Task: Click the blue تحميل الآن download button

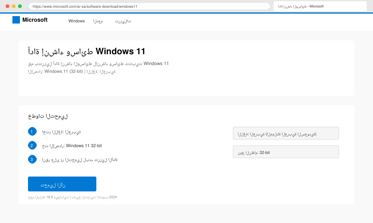Action: (x=62, y=184)
